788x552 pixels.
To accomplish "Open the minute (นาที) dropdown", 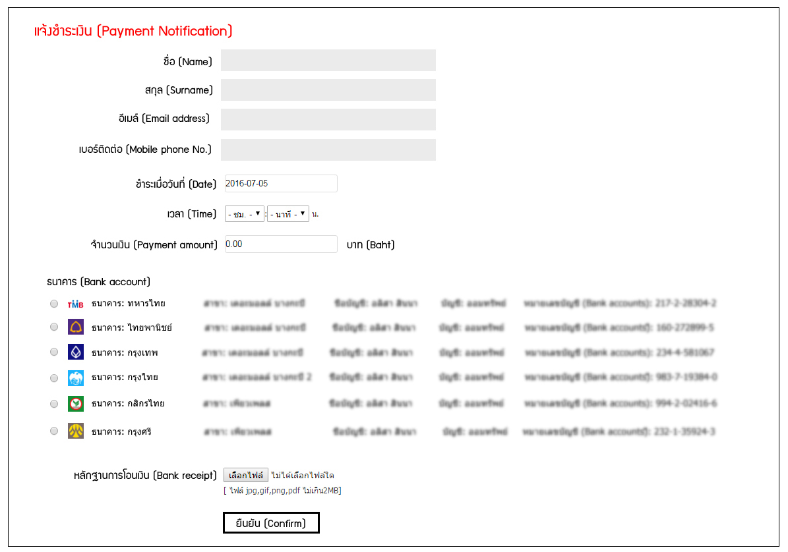I will tap(288, 214).
